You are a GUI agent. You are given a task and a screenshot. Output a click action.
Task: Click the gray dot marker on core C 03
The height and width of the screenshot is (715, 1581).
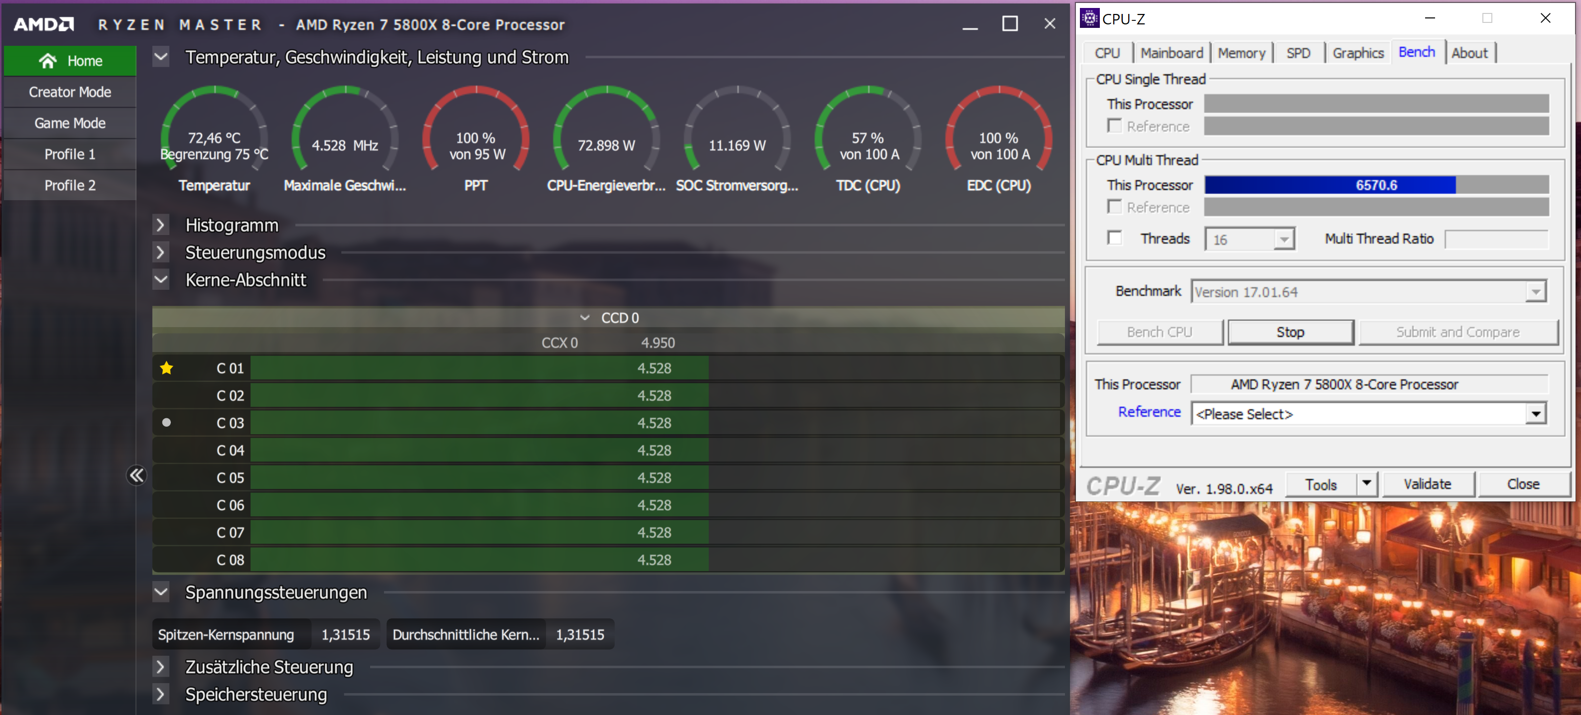(166, 423)
